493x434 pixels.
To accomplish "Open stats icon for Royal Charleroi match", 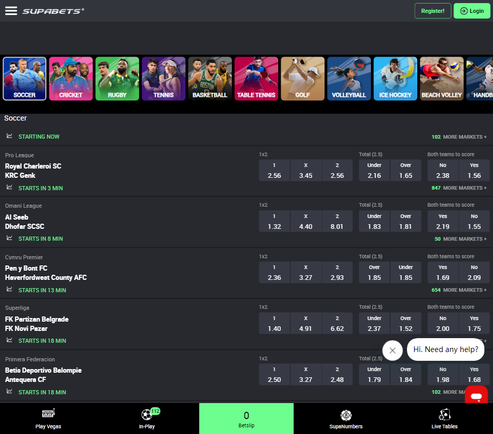I will point(9,187).
